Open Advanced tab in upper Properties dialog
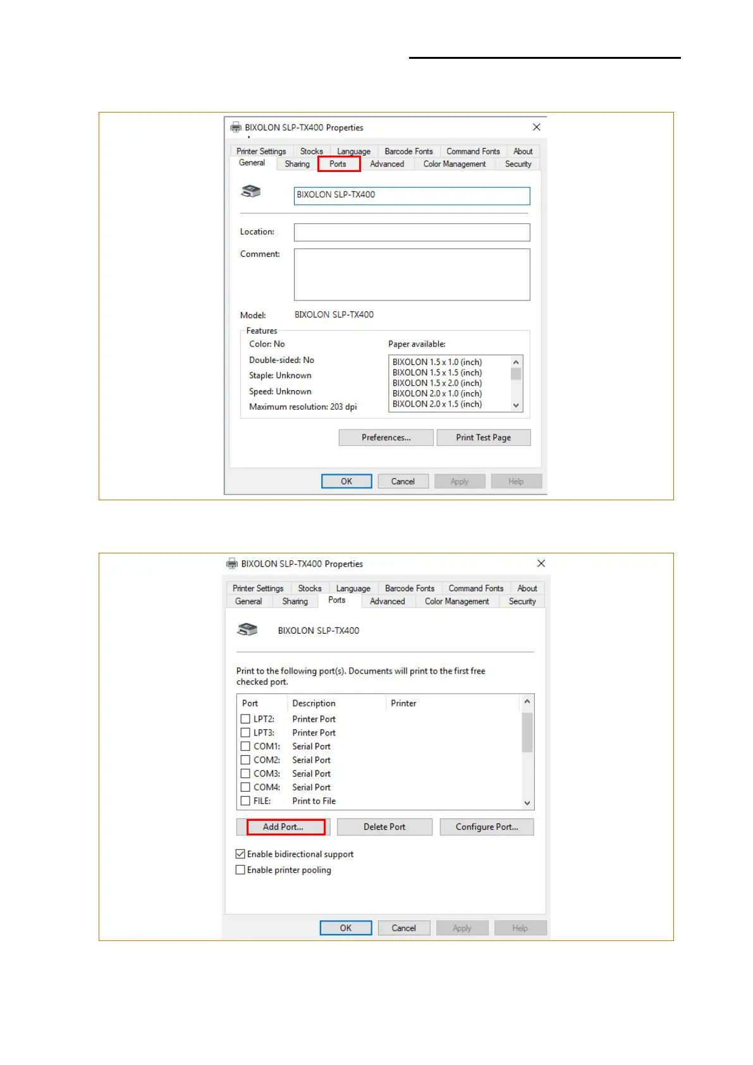Viewport: 753px width, 1065px height. point(387,164)
